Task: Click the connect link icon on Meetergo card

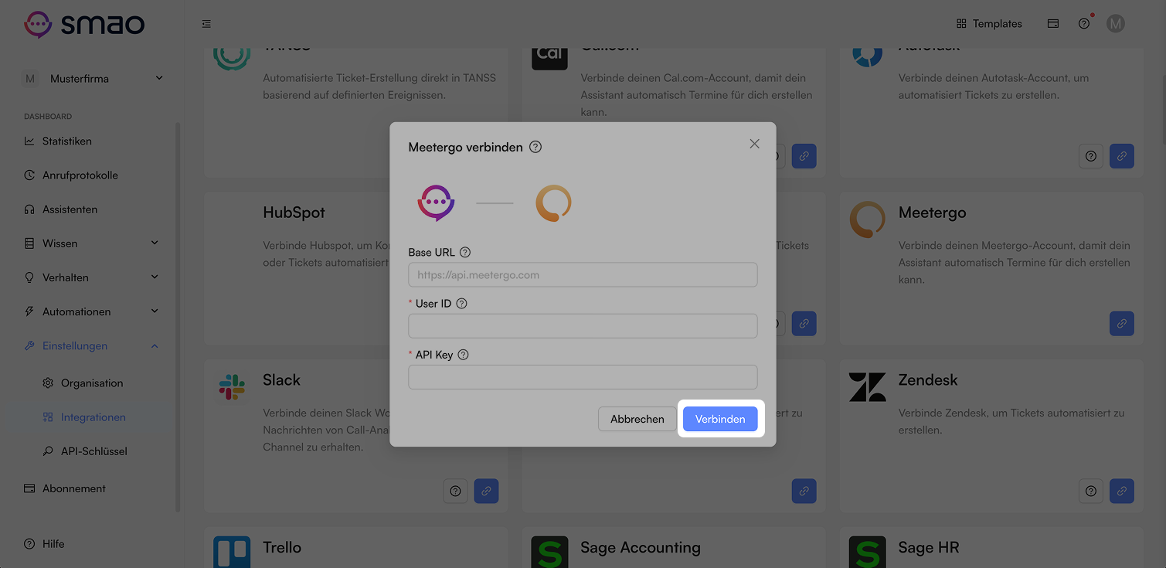Action: [x=1122, y=323]
